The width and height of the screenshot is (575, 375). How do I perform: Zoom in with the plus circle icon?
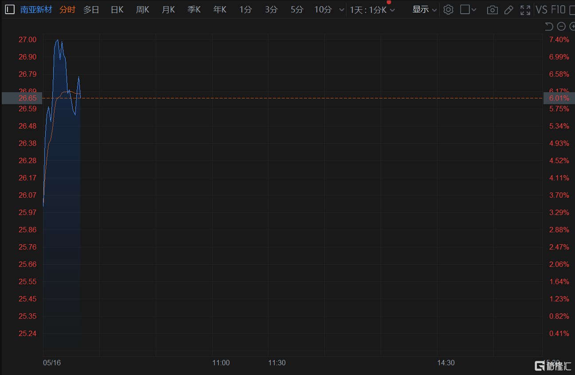coord(572,26)
